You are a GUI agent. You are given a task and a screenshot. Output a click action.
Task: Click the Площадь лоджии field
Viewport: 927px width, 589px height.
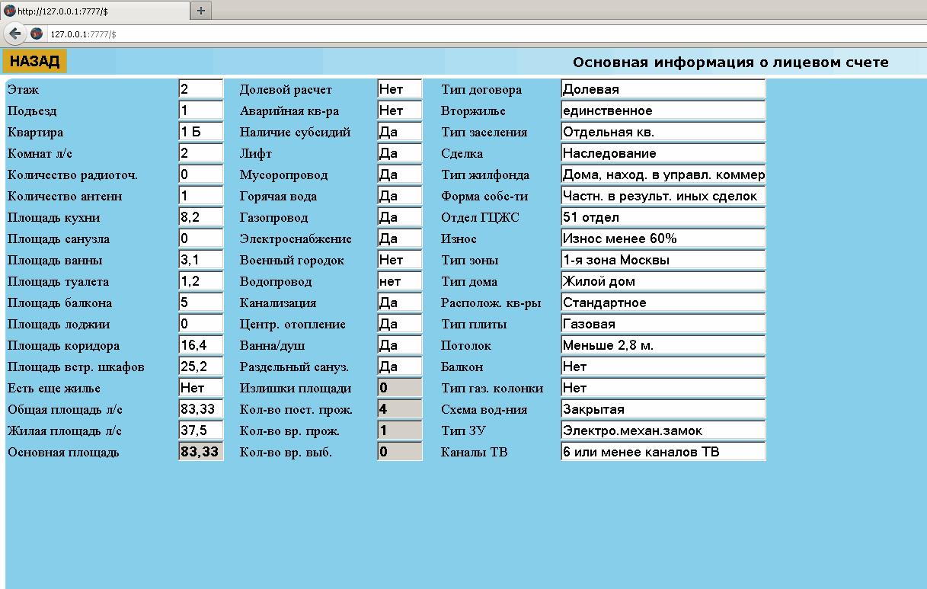point(201,324)
